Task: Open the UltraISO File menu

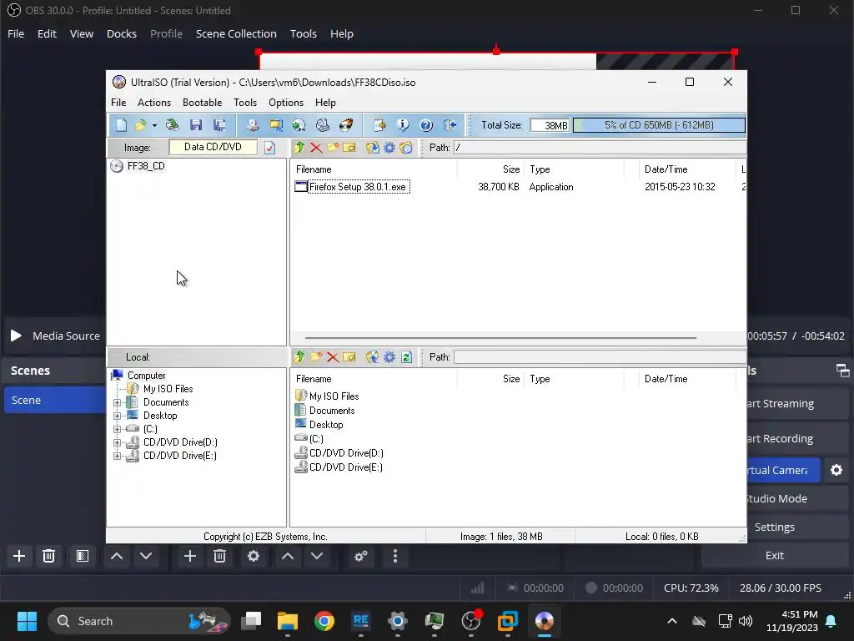Action: [x=118, y=103]
